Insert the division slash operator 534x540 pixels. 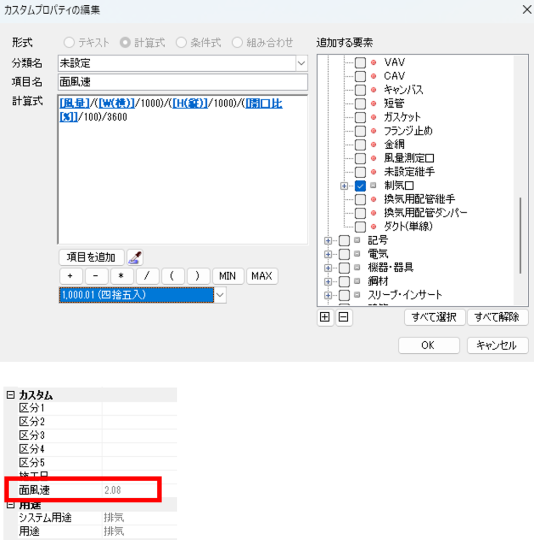148,276
